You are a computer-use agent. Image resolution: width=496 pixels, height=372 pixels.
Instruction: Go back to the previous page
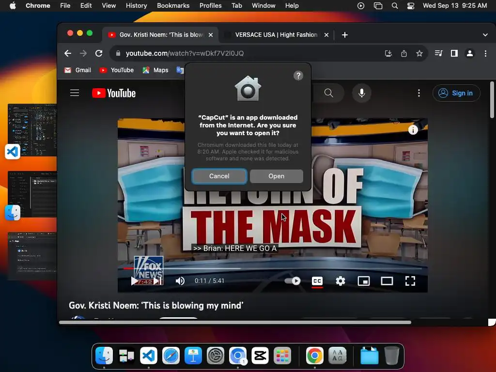pos(68,53)
